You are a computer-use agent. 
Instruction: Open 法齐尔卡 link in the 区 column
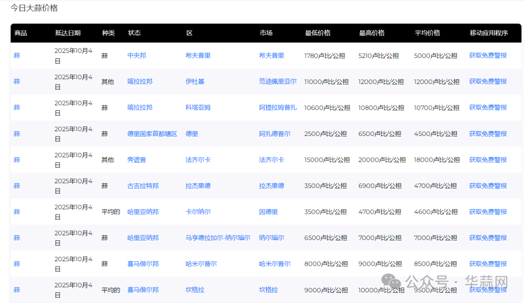pos(198,160)
